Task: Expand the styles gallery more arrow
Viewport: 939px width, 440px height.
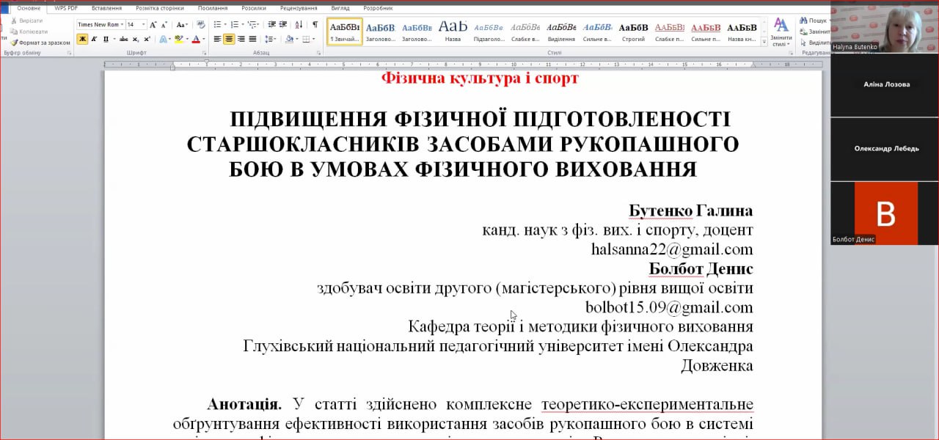Action: (x=764, y=43)
